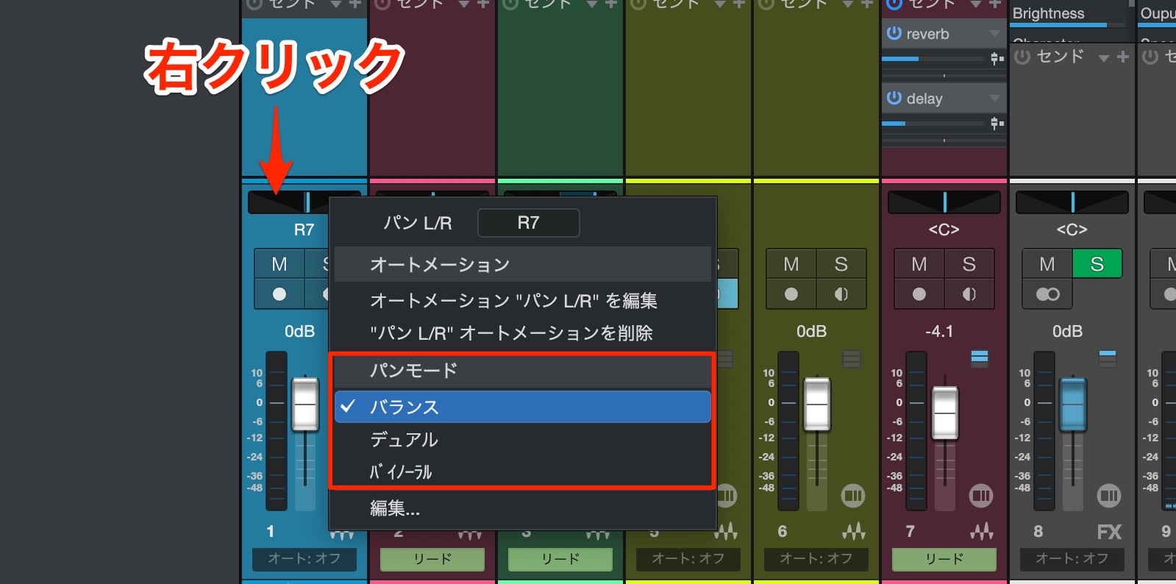Viewport: 1176px width, 584px height.
Task: Activate channel 8 sends power icon
Action: coord(1022,57)
